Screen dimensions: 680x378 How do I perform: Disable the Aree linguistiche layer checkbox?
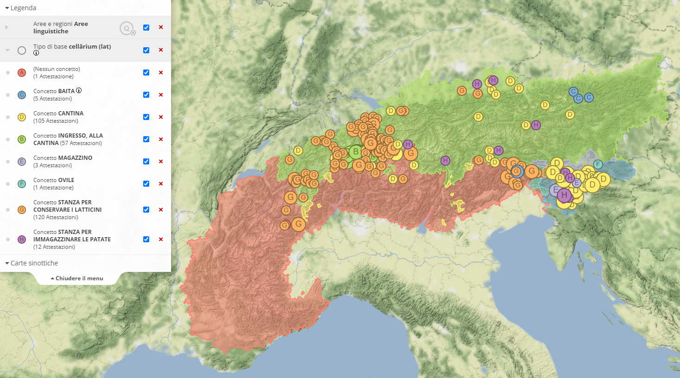pyautogui.click(x=146, y=28)
